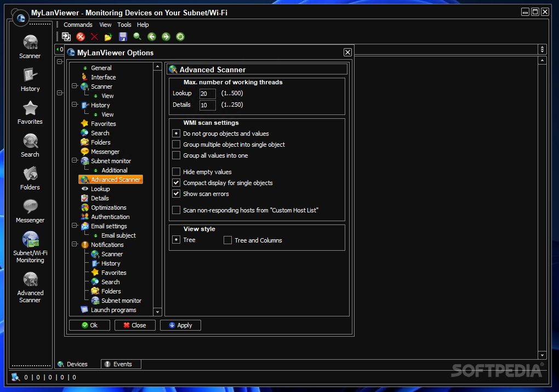Click the main window column header stepper

pyautogui.click(x=542, y=49)
